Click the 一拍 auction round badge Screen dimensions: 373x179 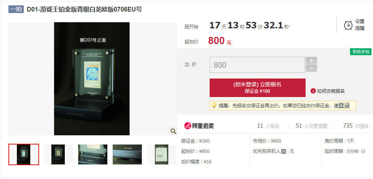(x=16, y=9)
